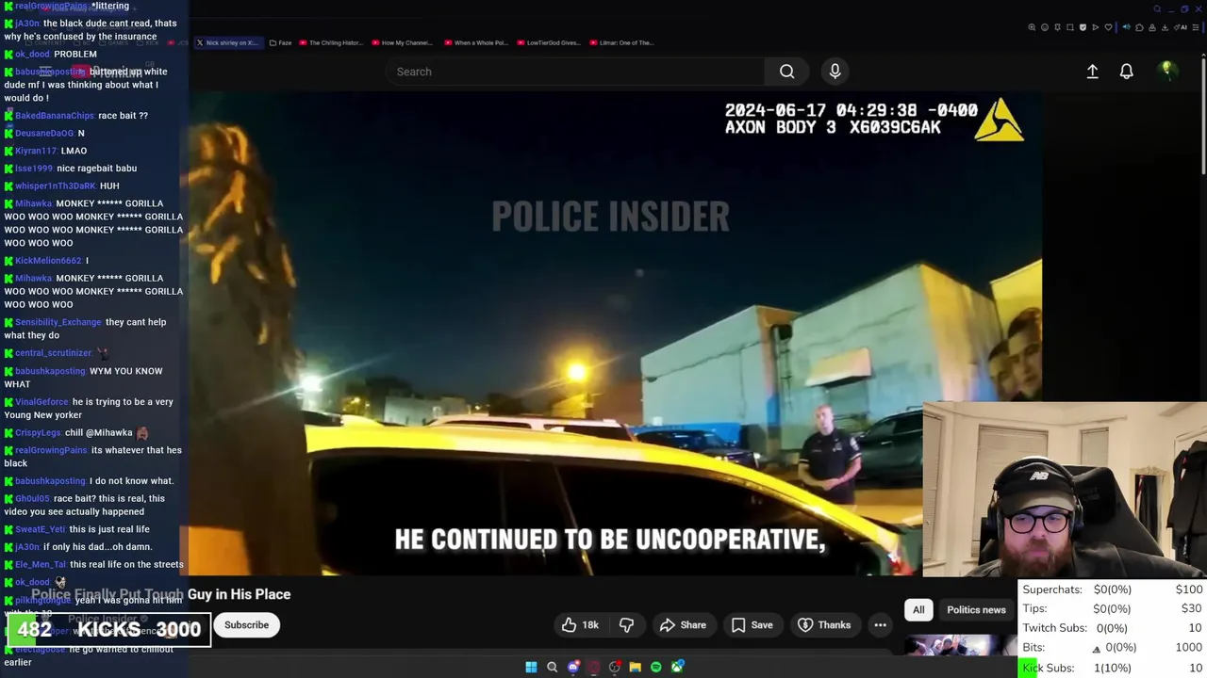This screenshot has width=1207, height=678.
Task: Click the pinboard pin icon in browser toolbar
Action: pyautogui.click(x=1057, y=27)
